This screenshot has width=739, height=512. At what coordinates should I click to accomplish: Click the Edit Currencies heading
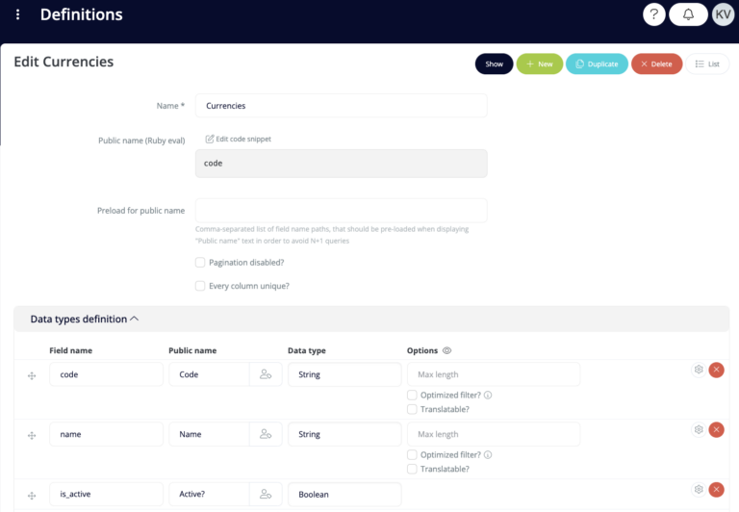click(64, 62)
